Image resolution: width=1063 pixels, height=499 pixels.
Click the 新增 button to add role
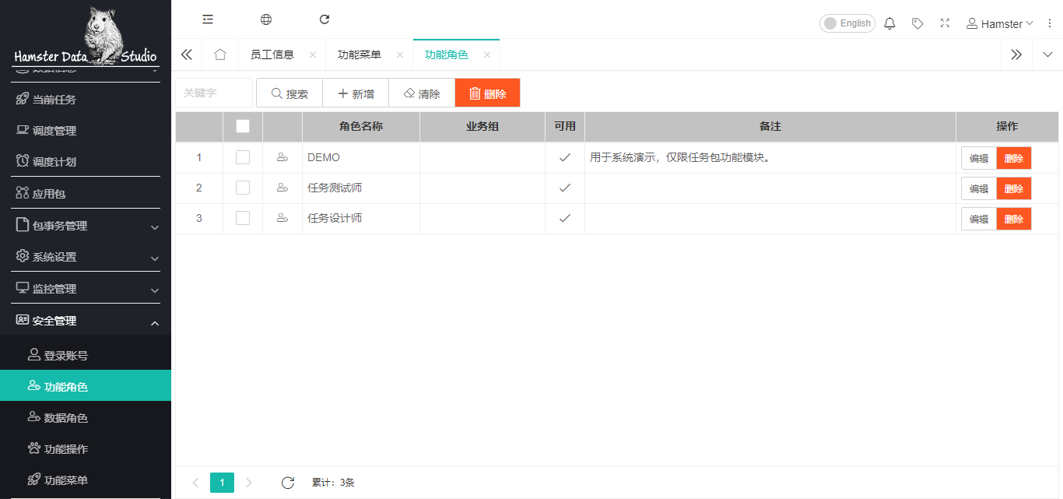point(356,93)
